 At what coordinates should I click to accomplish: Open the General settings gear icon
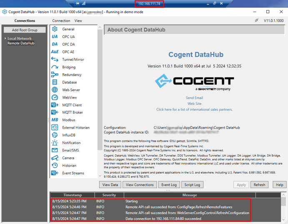(55, 29)
